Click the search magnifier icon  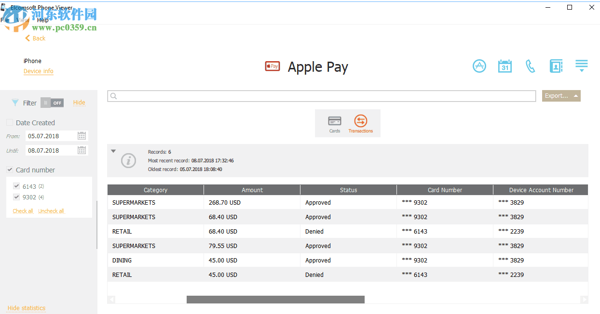pyautogui.click(x=114, y=96)
